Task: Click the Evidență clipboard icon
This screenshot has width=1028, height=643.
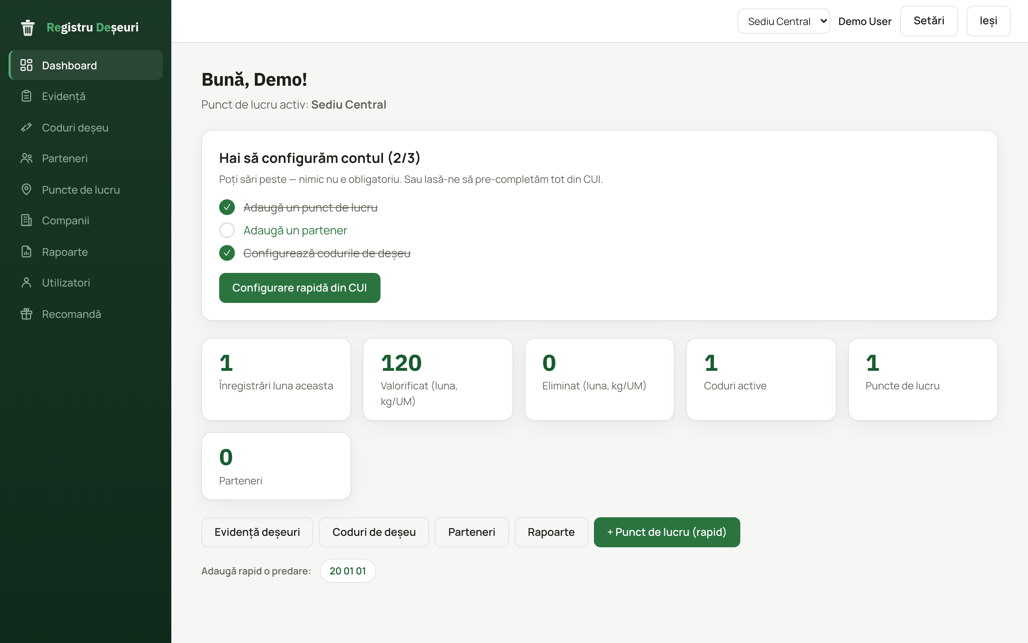Action: [x=26, y=96]
